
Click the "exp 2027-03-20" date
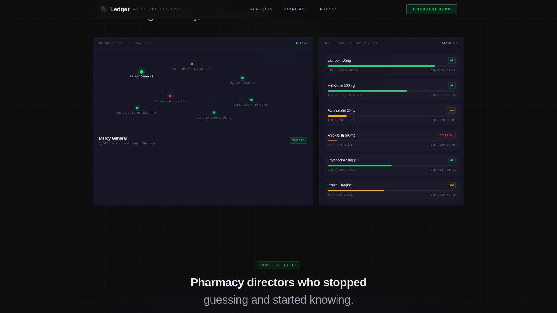click(x=443, y=95)
